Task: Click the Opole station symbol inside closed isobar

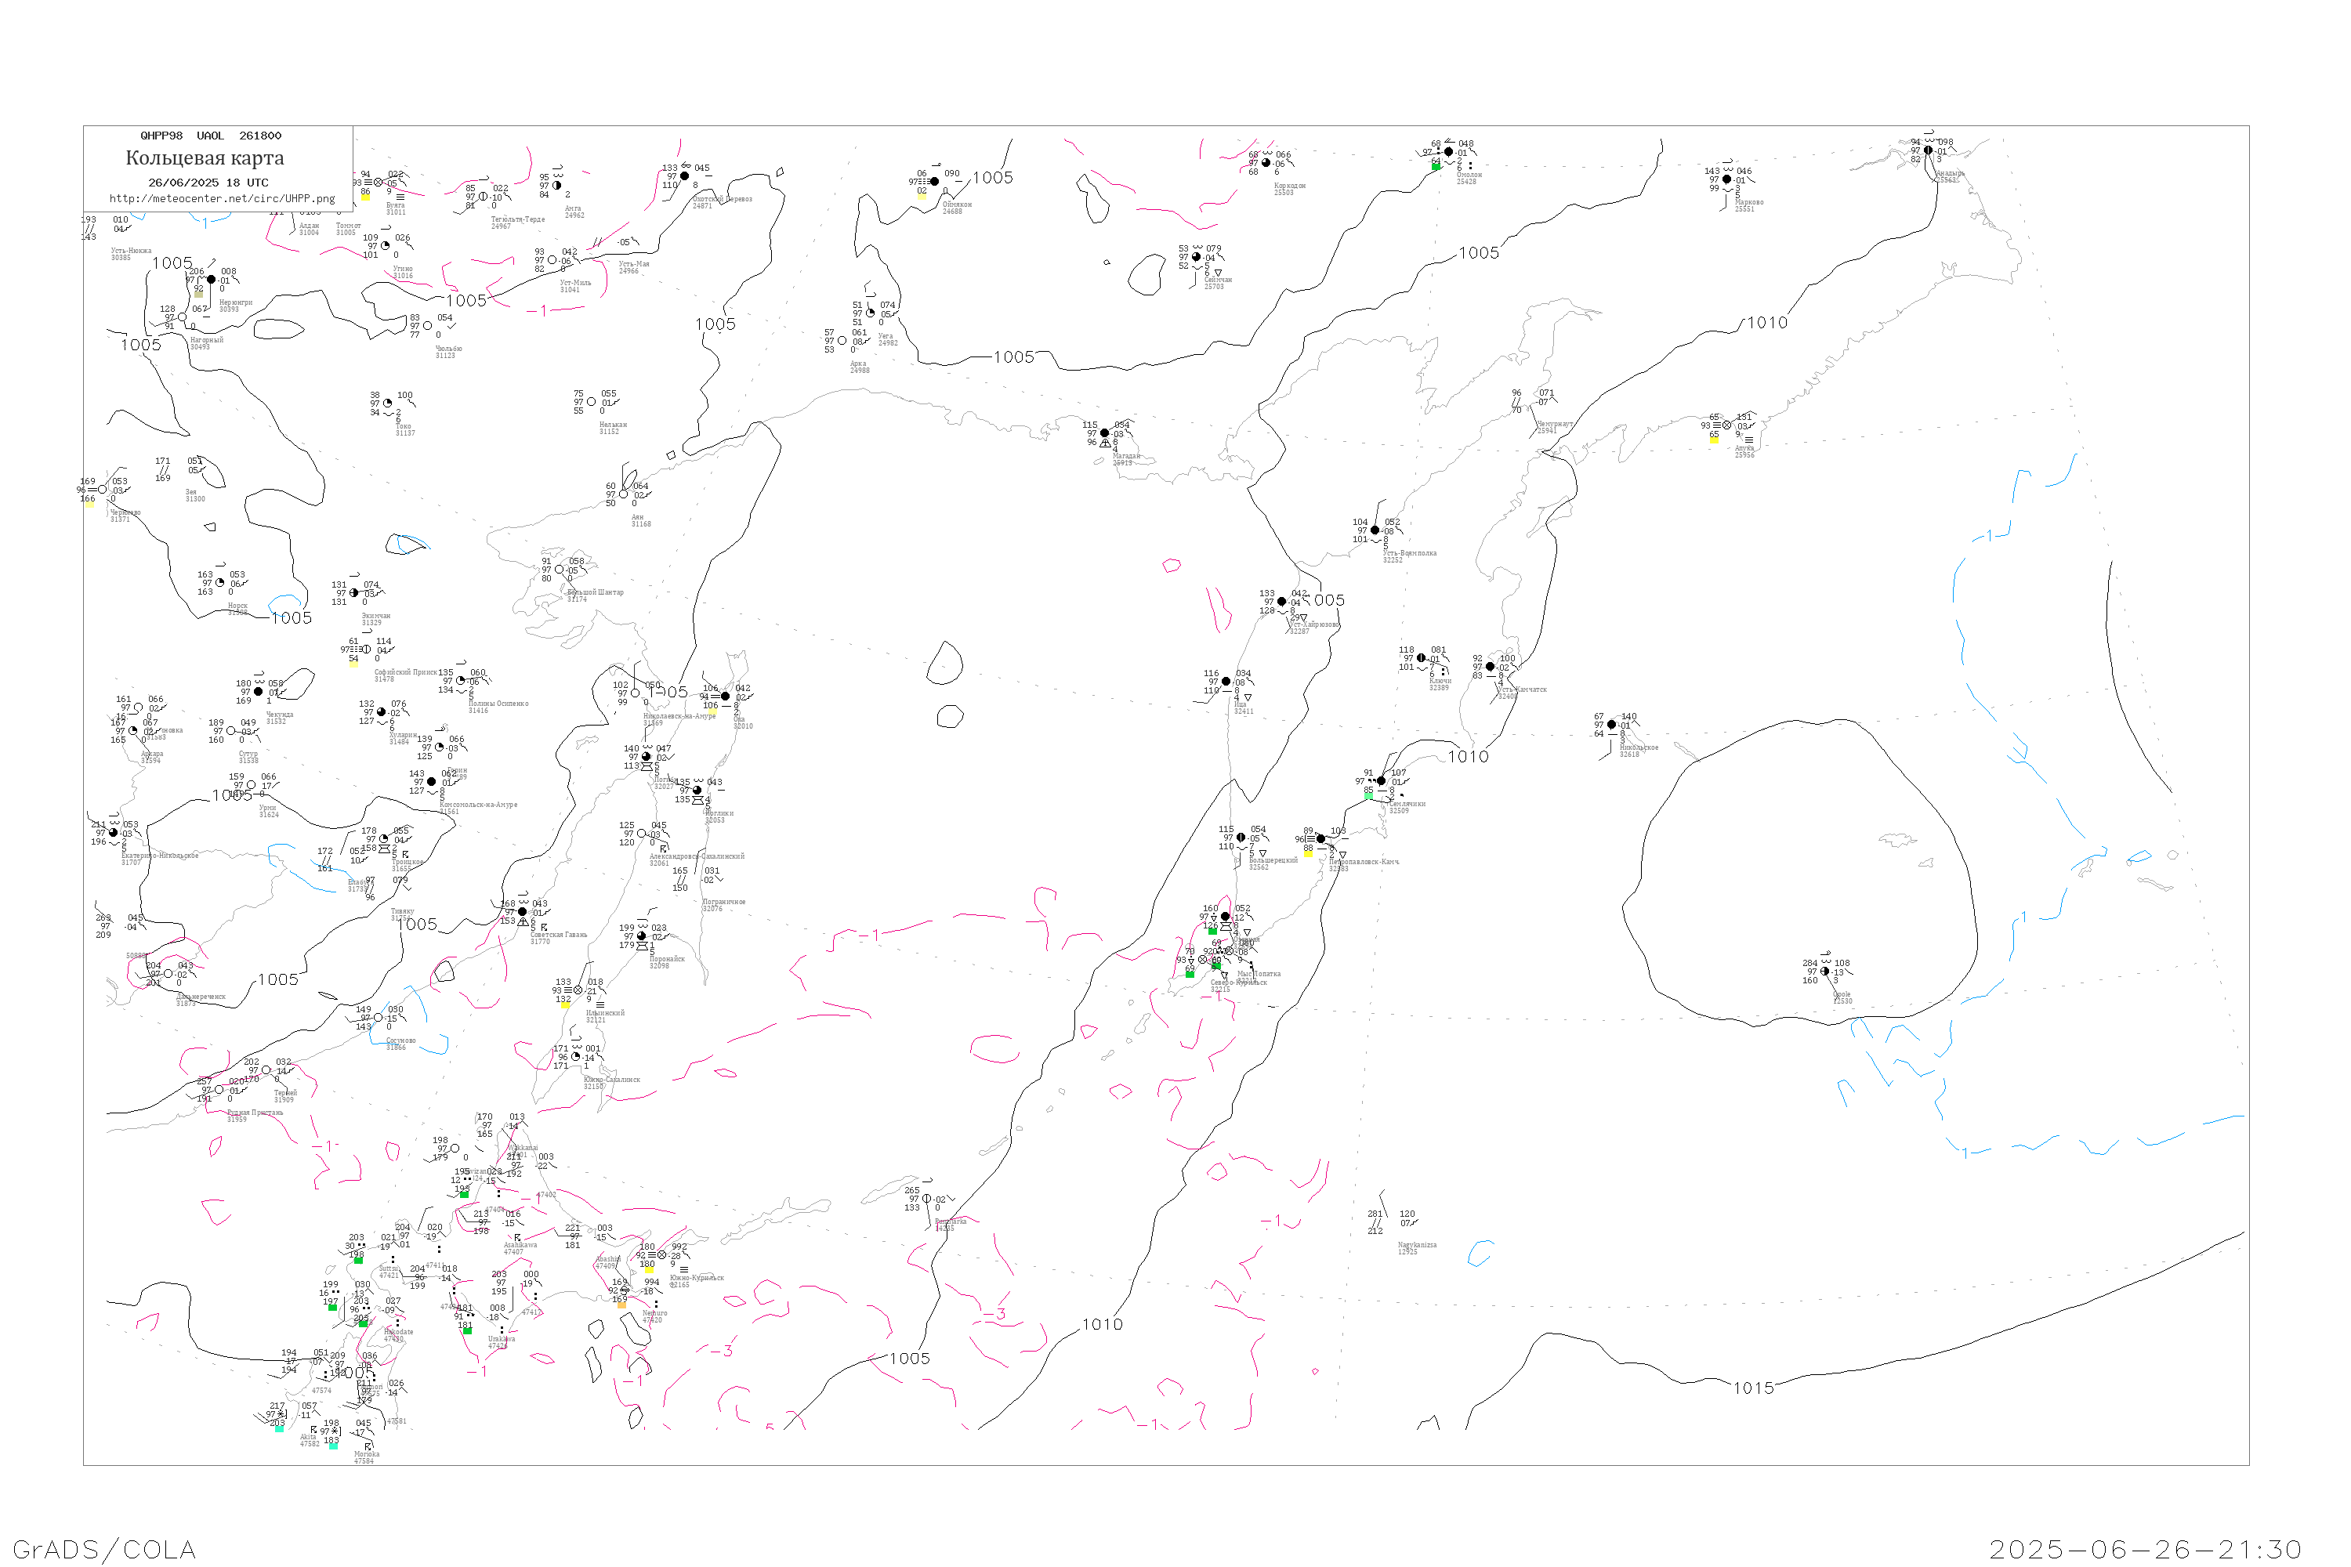Action: point(1825,971)
